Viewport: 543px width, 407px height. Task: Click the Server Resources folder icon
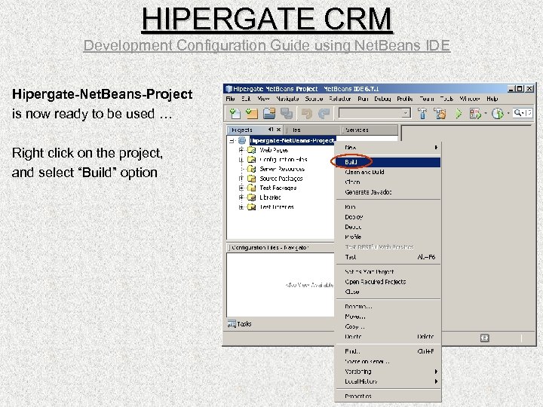click(251, 169)
